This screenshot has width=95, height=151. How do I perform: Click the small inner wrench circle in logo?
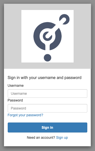point(47,36)
